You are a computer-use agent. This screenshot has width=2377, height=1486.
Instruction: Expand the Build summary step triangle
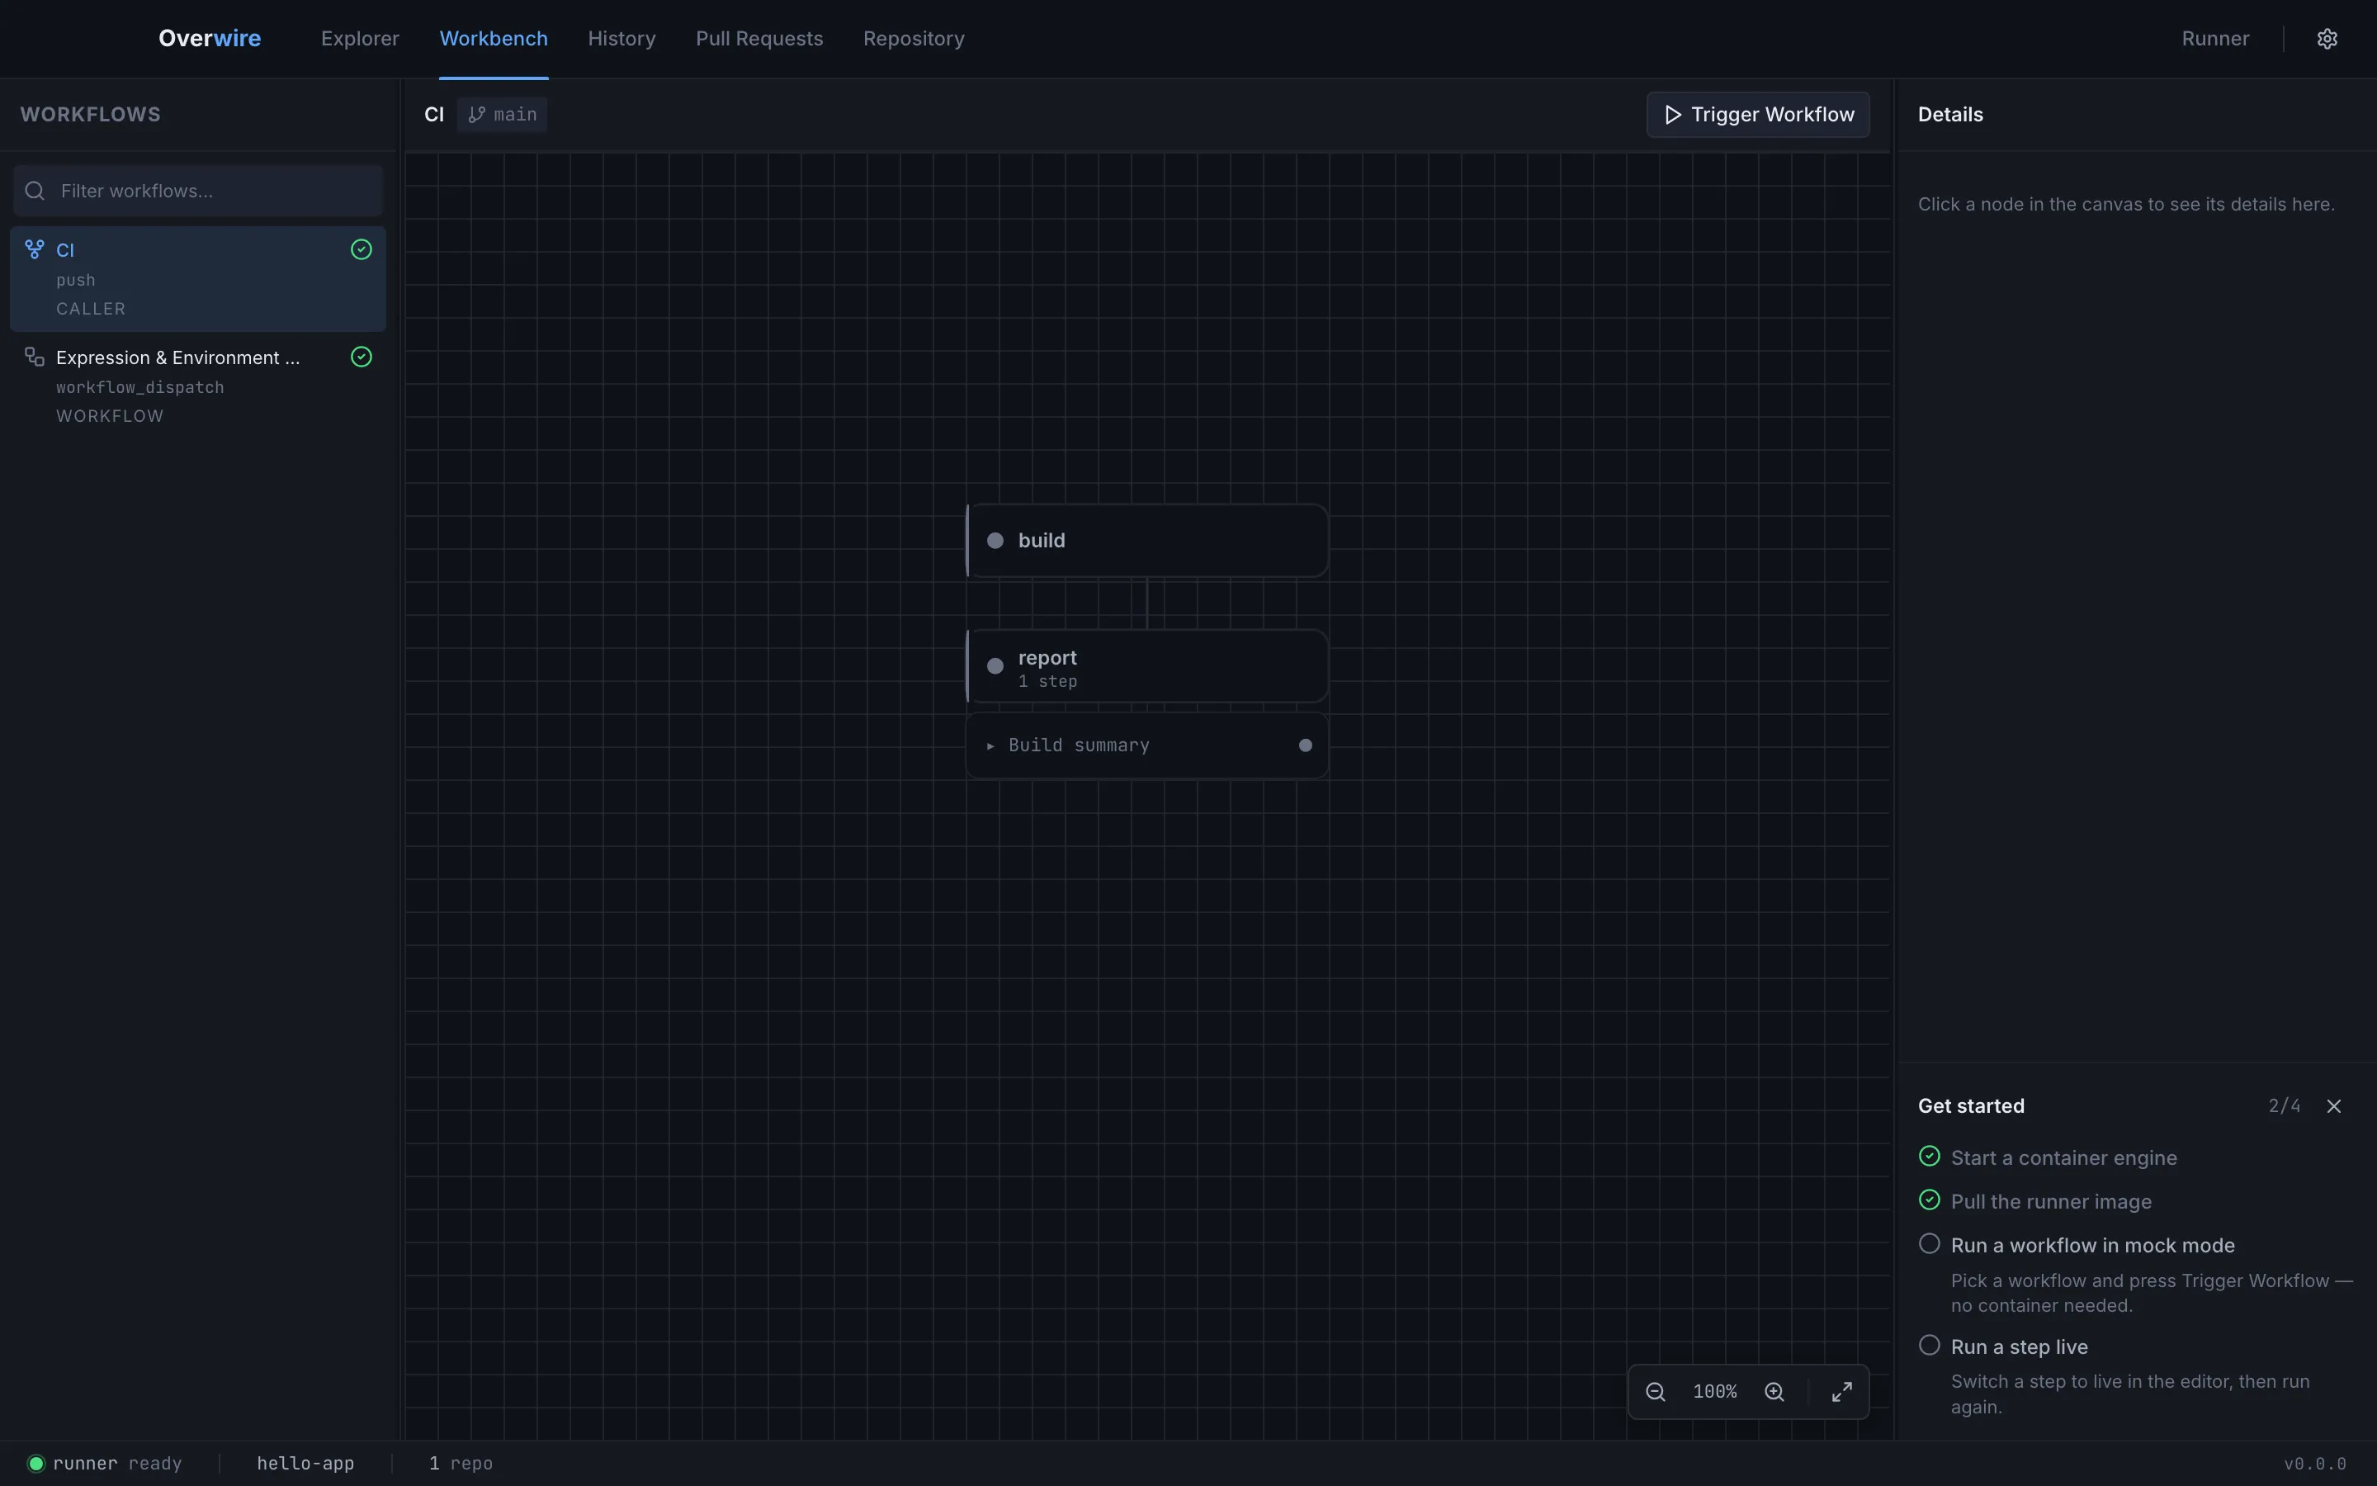990,746
